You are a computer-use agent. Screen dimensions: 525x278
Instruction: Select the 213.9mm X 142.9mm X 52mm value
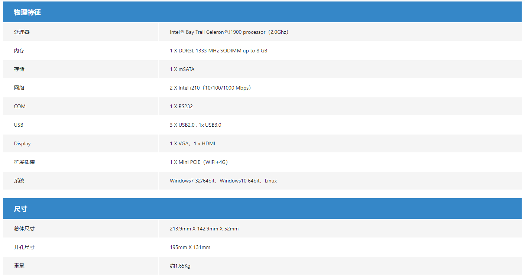(204, 229)
